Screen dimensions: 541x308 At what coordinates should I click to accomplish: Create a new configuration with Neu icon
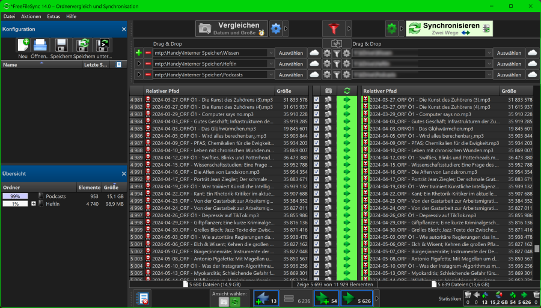point(23,45)
